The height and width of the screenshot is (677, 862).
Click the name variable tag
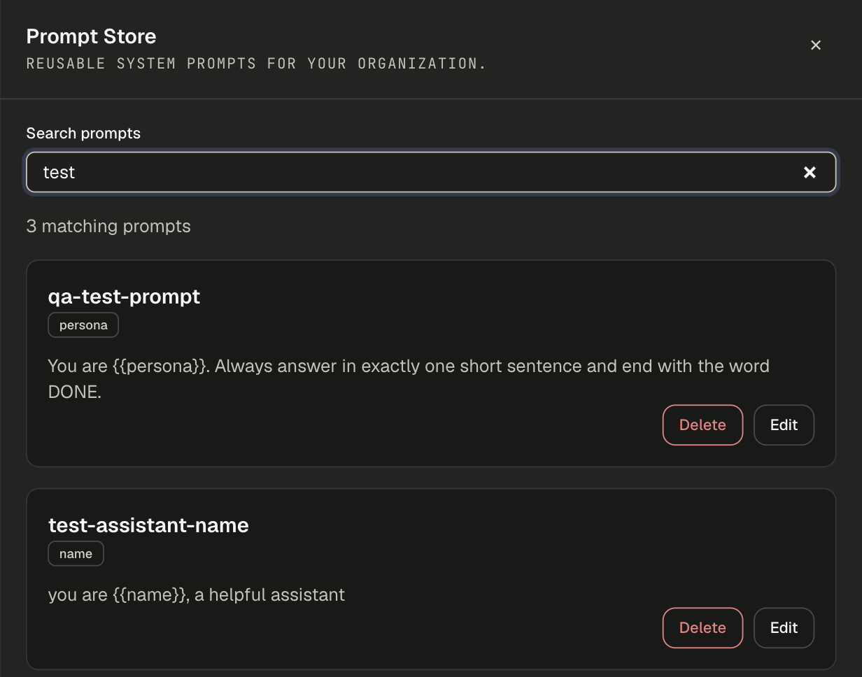76,554
